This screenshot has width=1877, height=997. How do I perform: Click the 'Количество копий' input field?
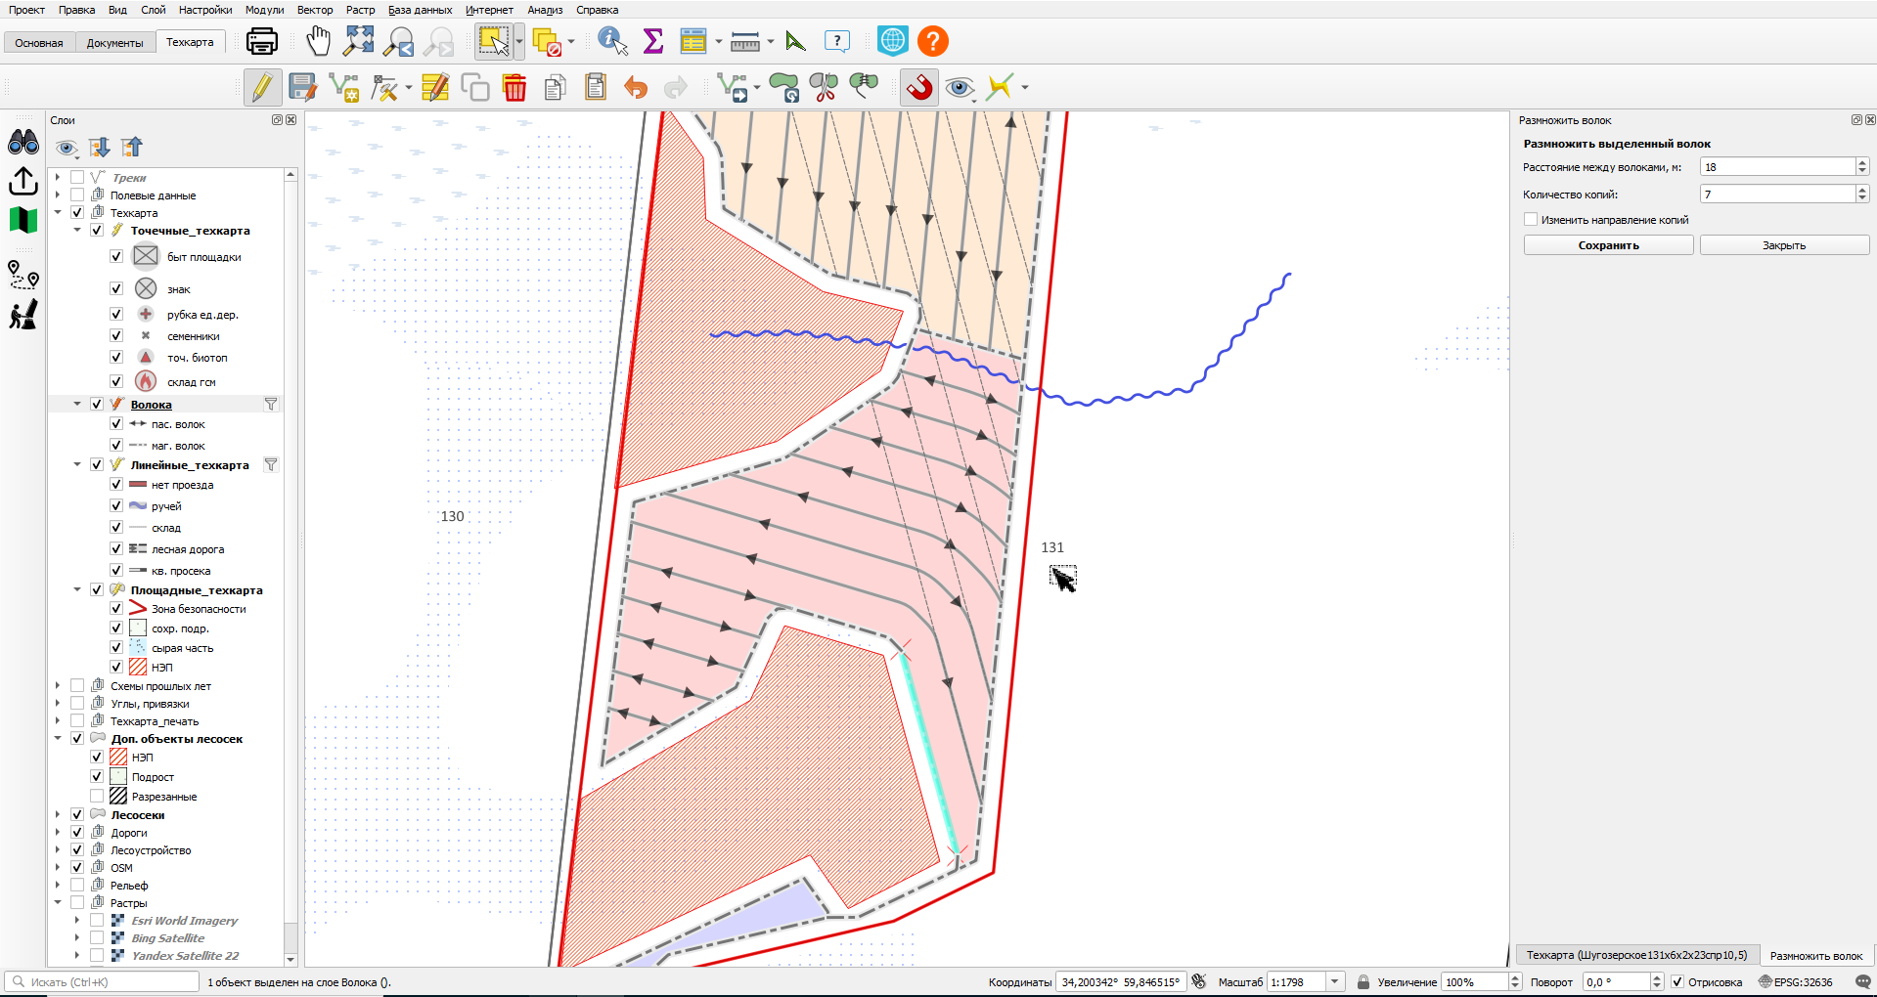(1777, 195)
